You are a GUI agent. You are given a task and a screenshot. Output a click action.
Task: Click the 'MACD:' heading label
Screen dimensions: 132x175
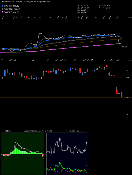(x=8, y=131)
